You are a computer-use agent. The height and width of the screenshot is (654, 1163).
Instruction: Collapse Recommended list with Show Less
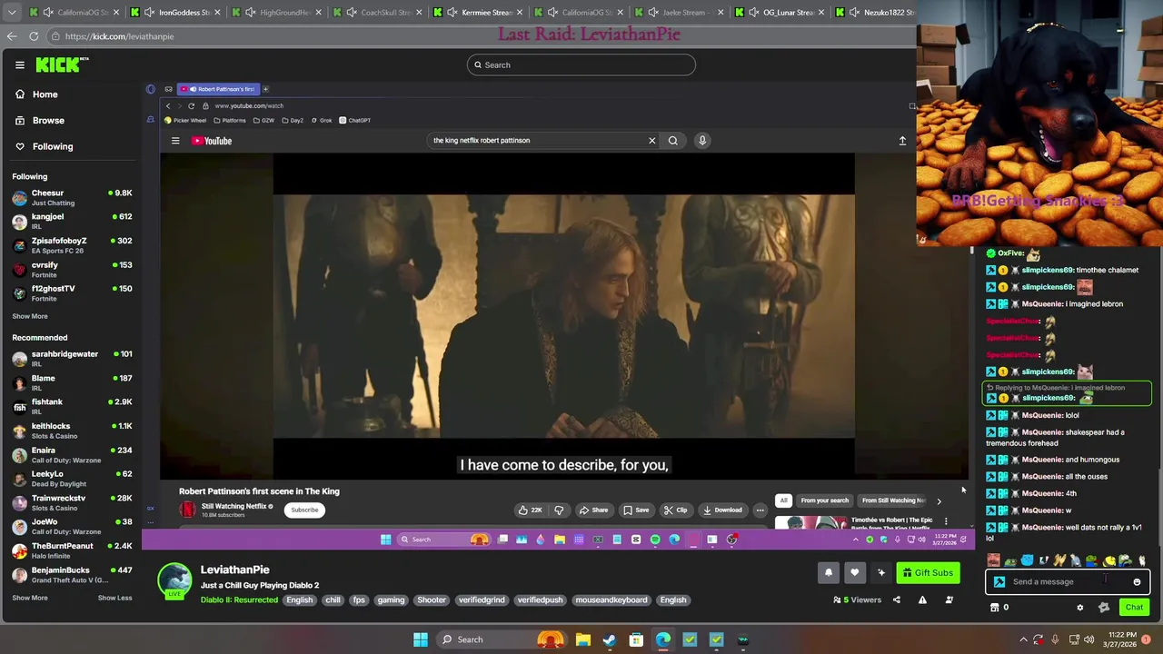tap(114, 598)
